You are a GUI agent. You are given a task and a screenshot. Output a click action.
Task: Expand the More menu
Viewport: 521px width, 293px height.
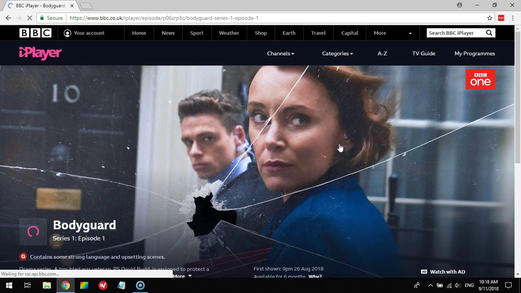392,33
